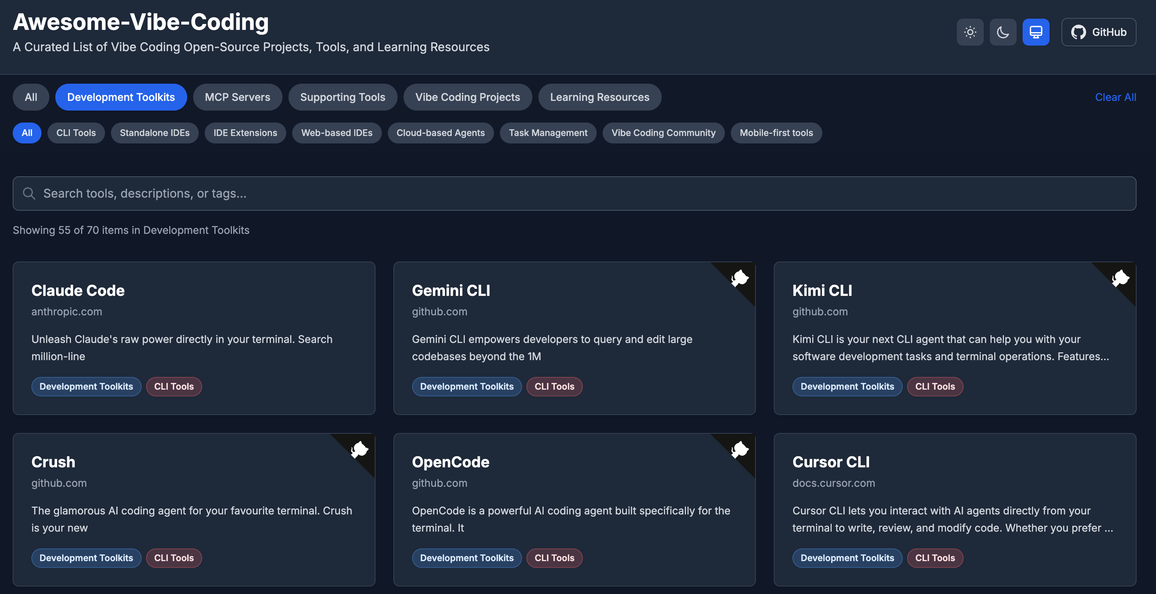The width and height of the screenshot is (1156, 594).
Task: Select system theme monitor icon
Action: click(x=1036, y=32)
